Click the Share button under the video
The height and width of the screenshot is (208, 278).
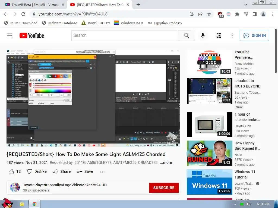pyautogui.click(x=62, y=171)
